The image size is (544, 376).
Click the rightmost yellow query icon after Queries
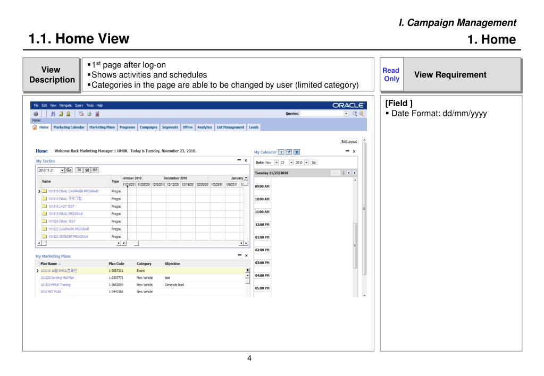tap(362, 114)
